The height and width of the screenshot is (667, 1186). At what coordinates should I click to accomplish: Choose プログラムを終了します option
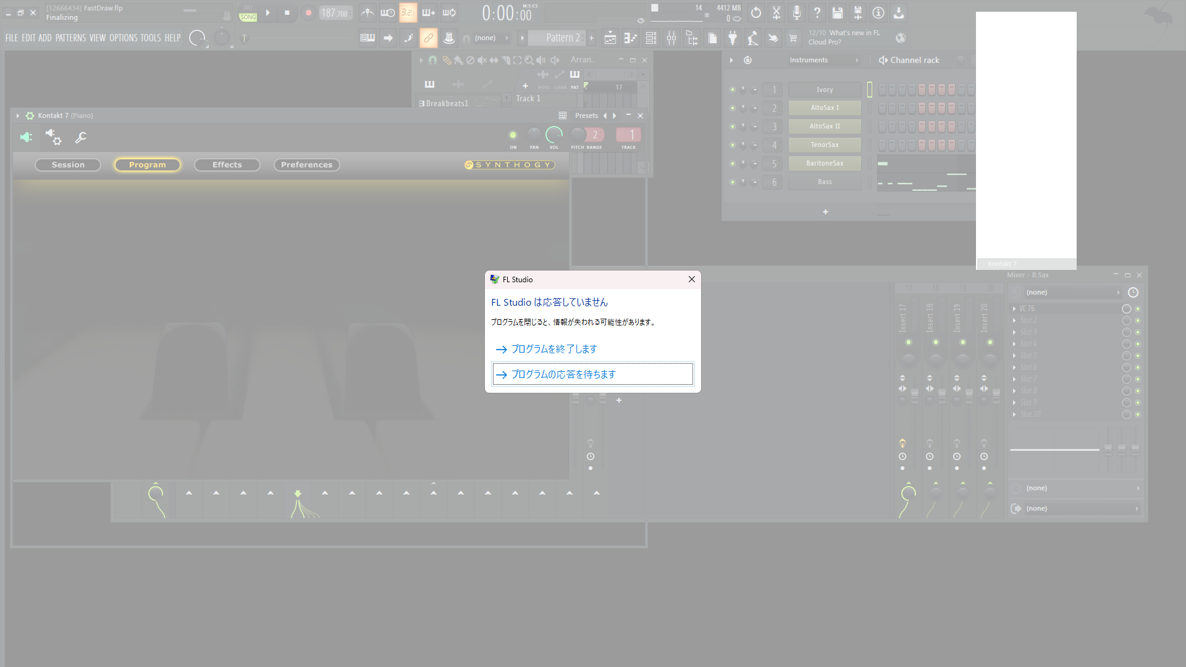[553, 349]
